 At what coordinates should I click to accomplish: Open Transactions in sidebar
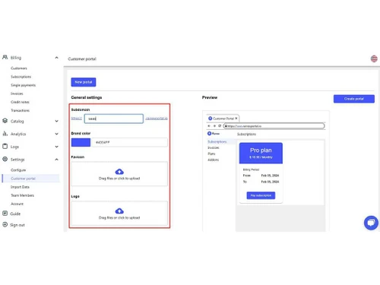pyautogui.click(x=20, y=110)
